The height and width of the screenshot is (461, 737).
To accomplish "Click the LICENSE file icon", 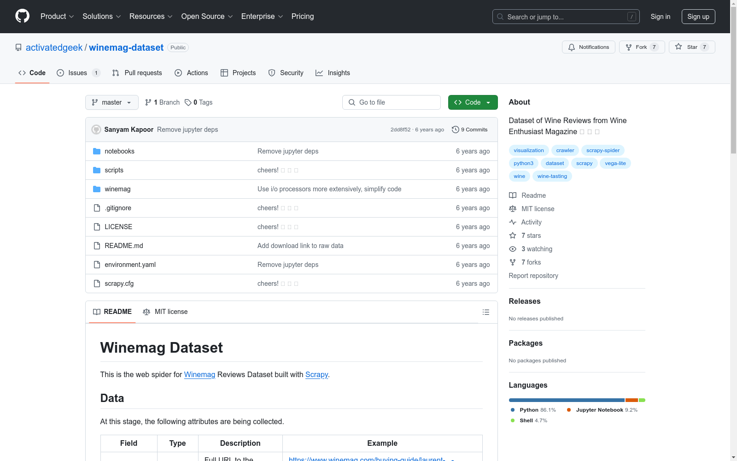I will tap(97, 227).
